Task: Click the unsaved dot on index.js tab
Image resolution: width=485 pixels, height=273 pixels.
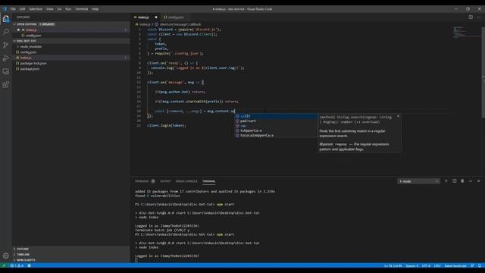Action: pyautogui.click(x=156, y=17)
